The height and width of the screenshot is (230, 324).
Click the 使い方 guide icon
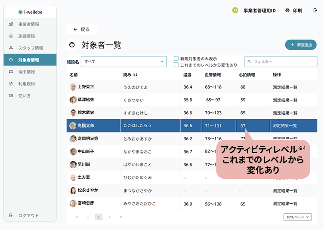(x=11, y=95)
